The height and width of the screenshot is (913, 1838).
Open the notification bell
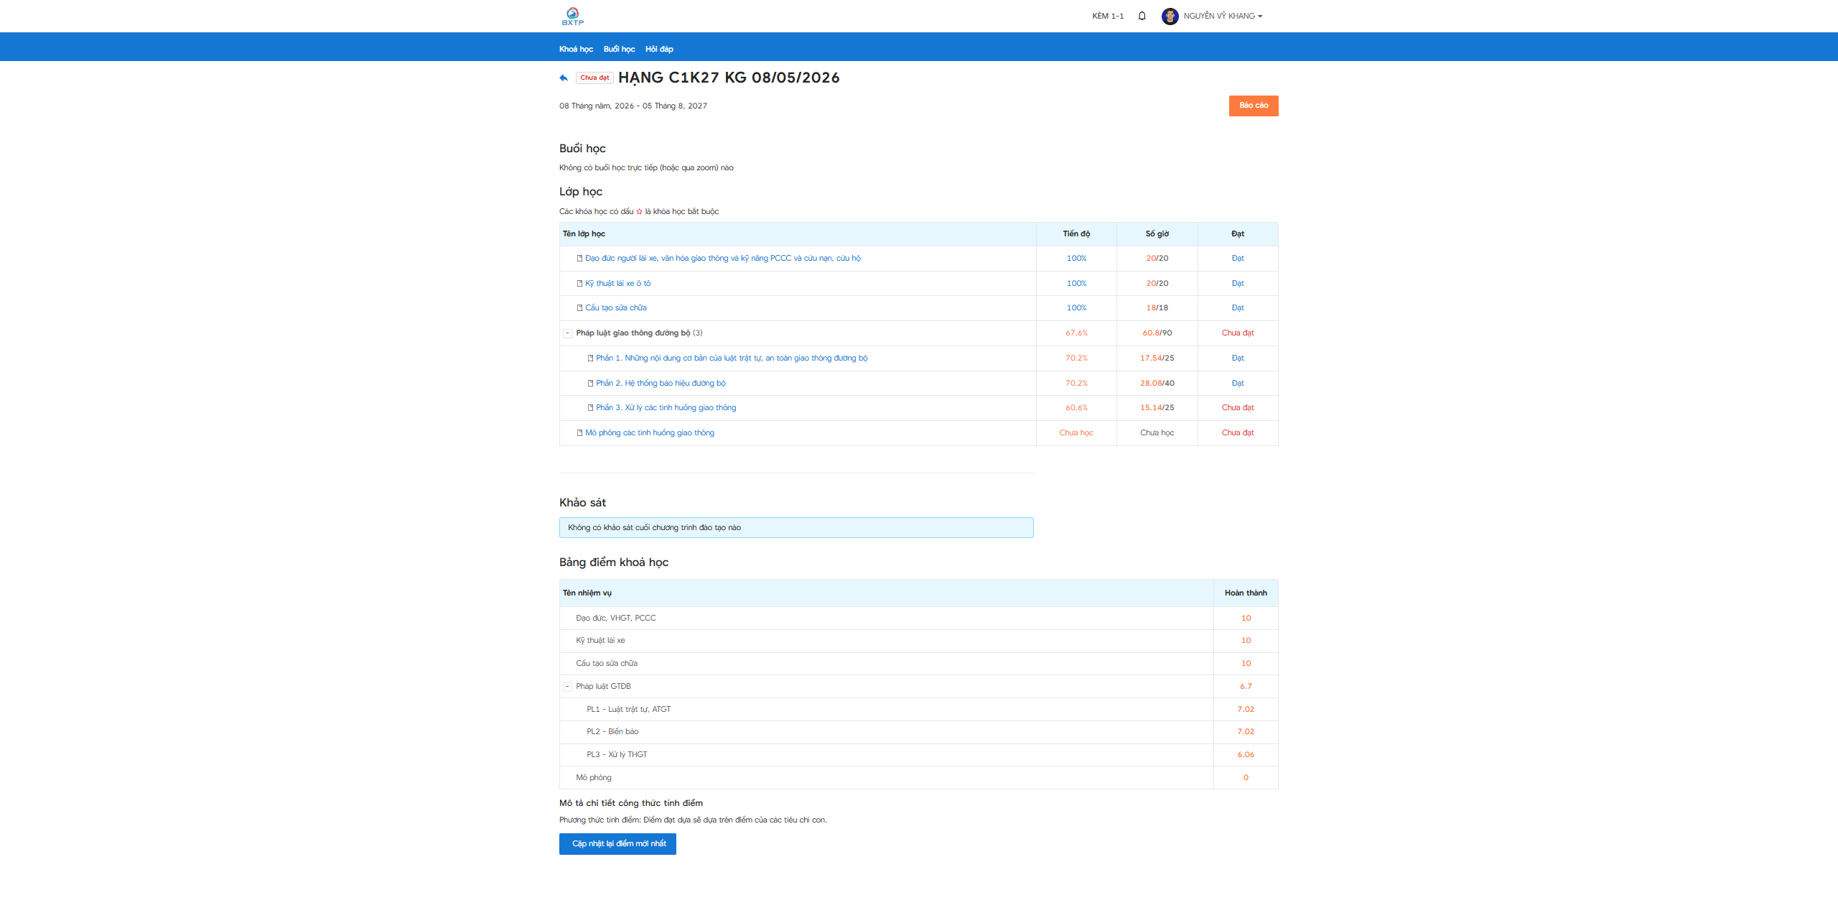[1142, 16]
